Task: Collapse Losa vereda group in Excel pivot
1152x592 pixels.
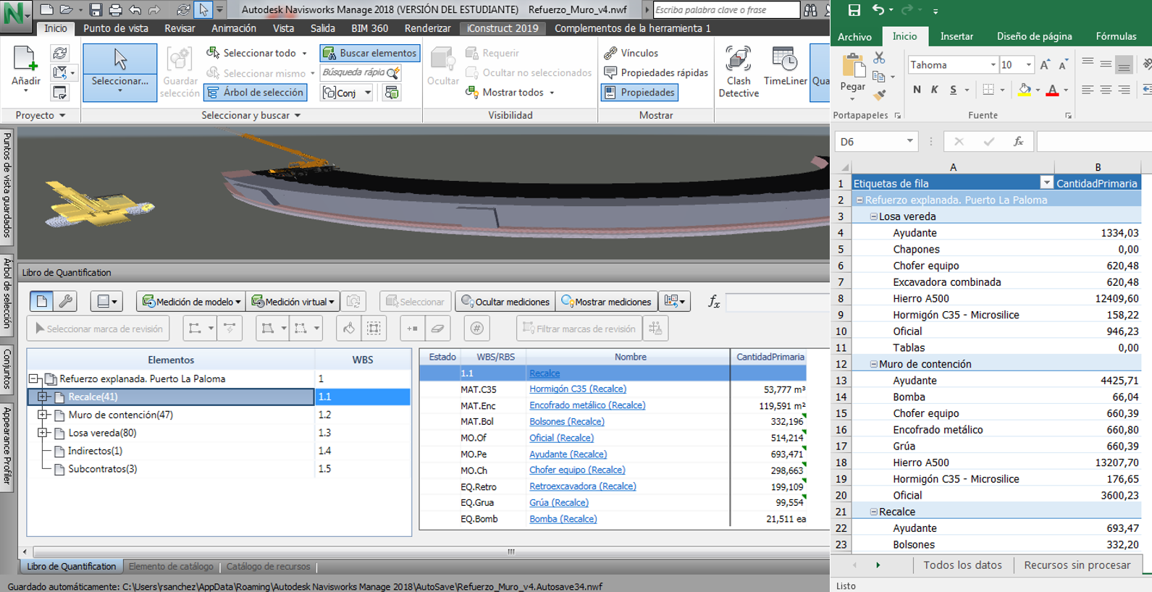Action: coord(873,216)
